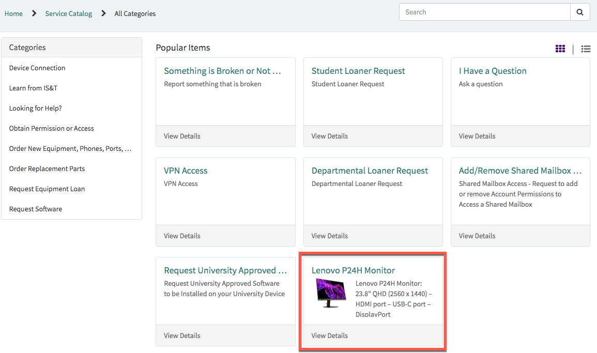View Details for Student Loaner Request

coord(329,136)
